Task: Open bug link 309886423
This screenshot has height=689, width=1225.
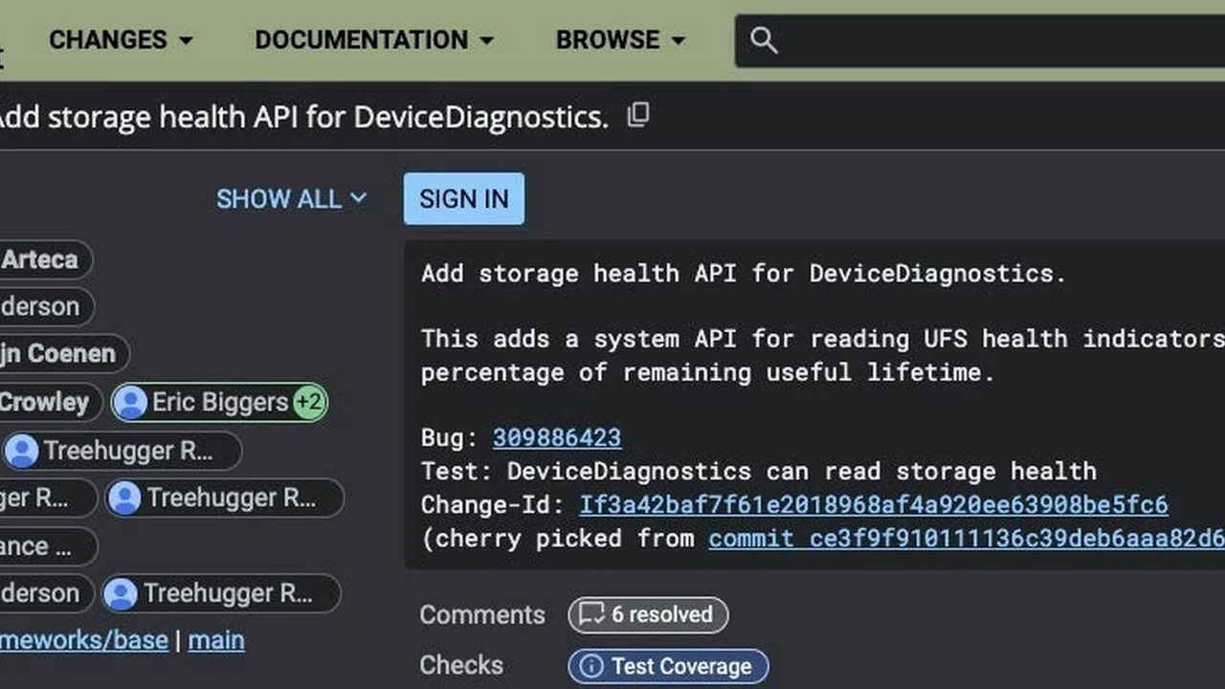Action: pos(556,438)
